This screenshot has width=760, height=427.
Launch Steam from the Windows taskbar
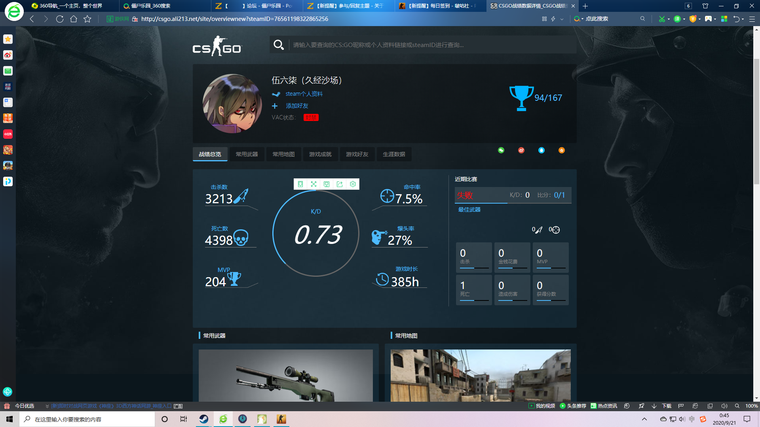(204, 419)
